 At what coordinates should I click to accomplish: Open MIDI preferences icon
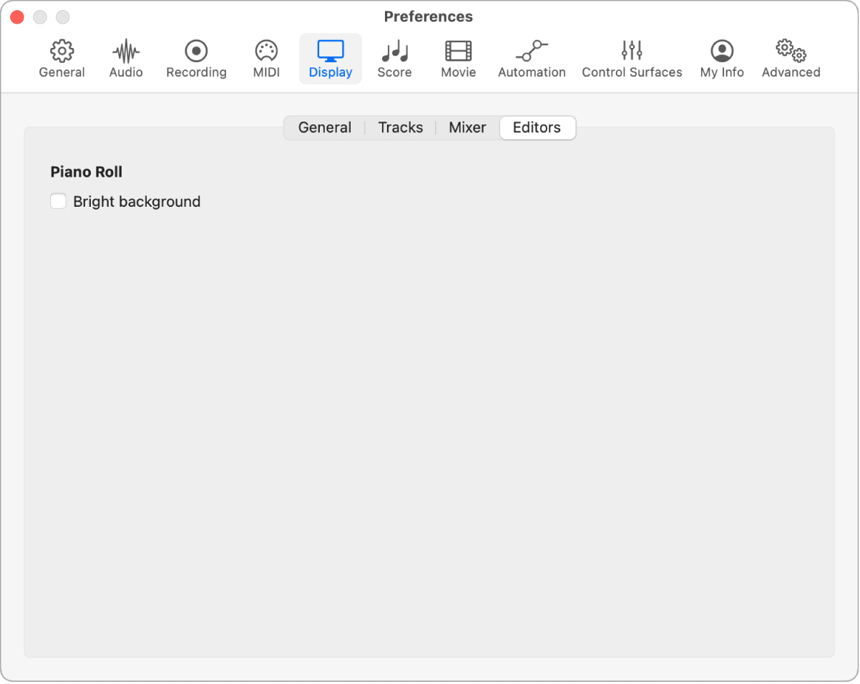click(266, 51)
